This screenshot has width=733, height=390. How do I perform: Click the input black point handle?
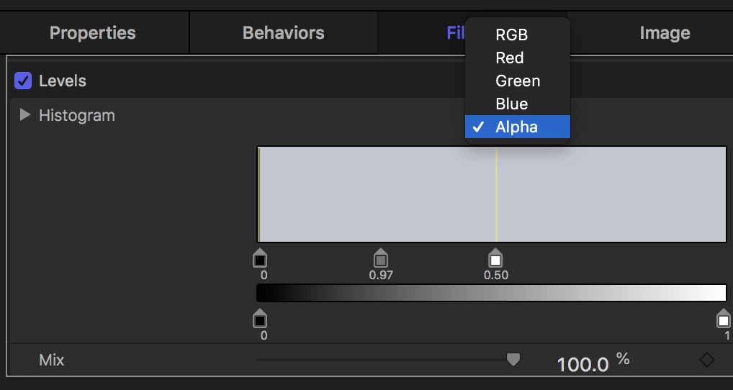260,258
